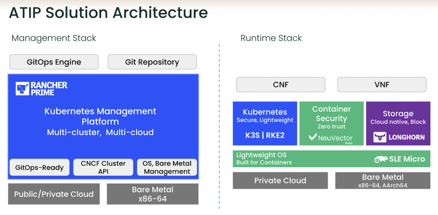The image size is (438, 215).
Task: Select the CNF box
Action: click(x=281, y=85)
